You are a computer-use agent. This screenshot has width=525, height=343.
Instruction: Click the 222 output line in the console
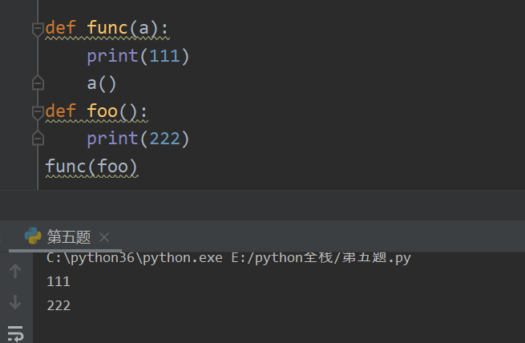(59, 305)
